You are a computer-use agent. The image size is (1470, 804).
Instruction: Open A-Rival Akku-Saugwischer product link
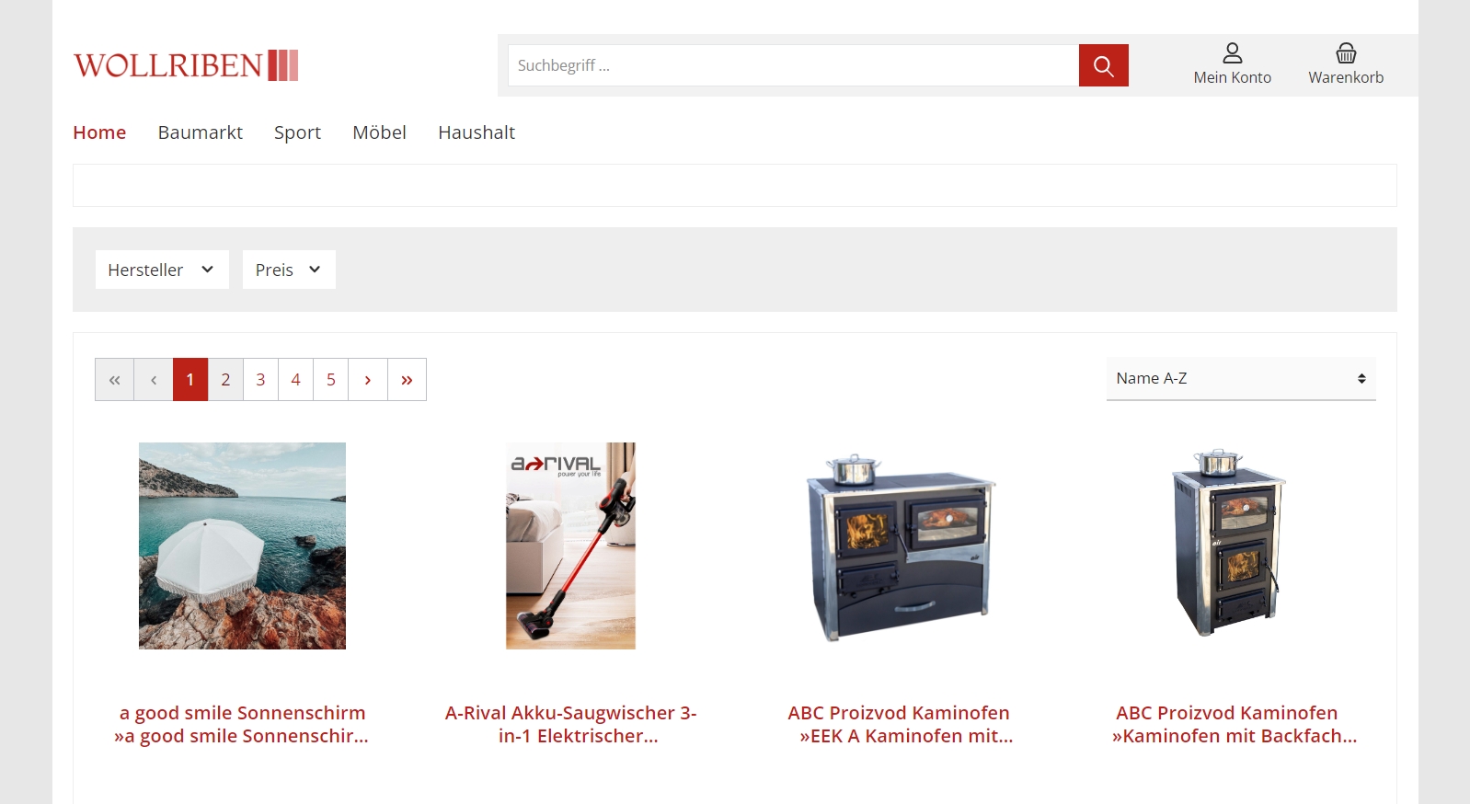[571, 724]
